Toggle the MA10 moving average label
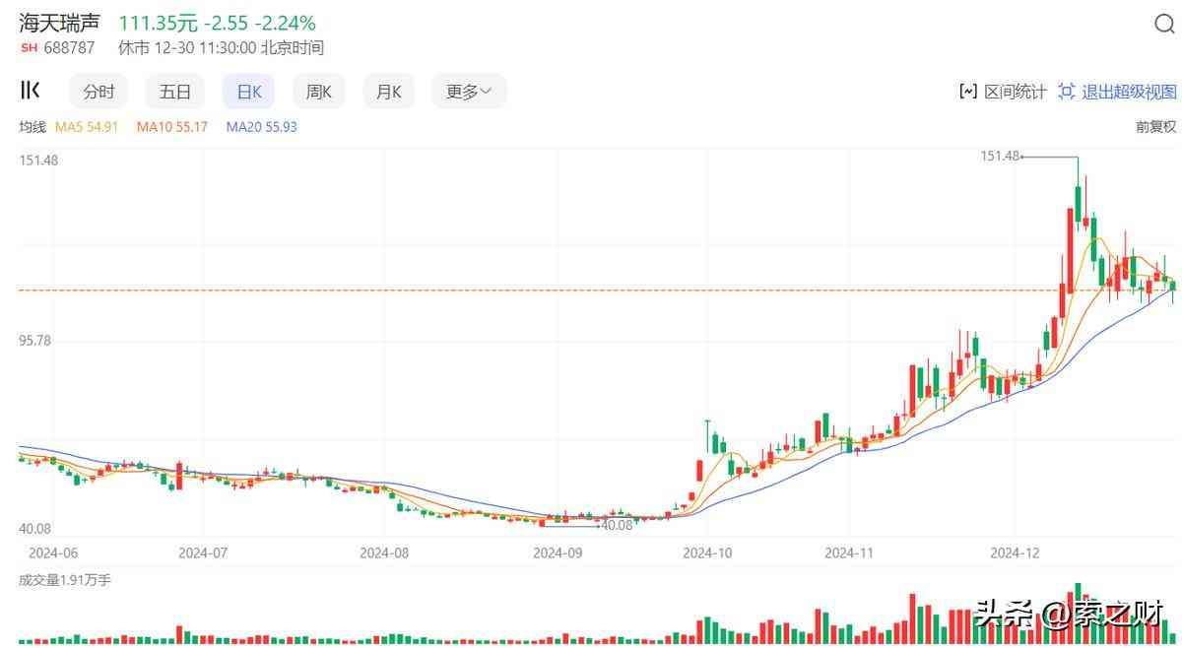Screen dimensions: 1182x648 click(x=171, y=127)
